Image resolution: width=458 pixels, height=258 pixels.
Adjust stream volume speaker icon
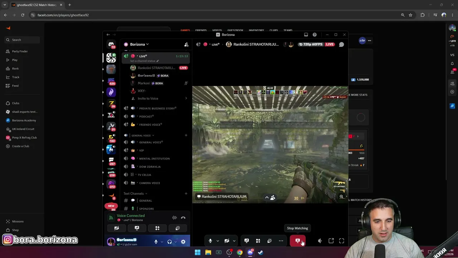(x=320, y=241)
